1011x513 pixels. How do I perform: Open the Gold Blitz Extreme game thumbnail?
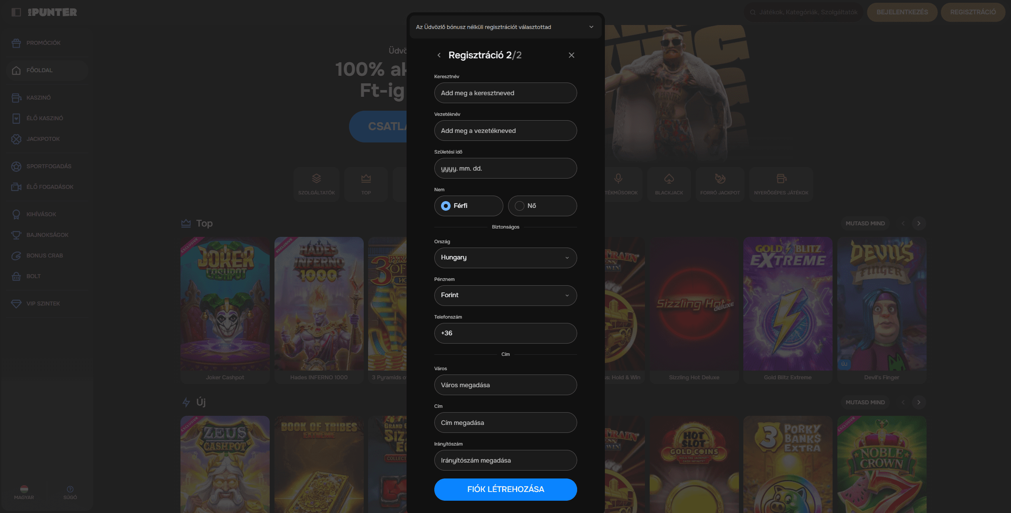click(x=787, y=304)
